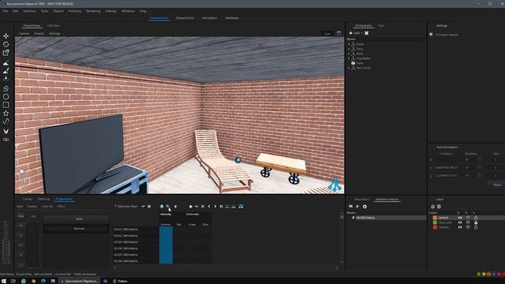Screen dimensions: 505x284
Task: Select the Move tool in left toolbar
Action: 6,36
